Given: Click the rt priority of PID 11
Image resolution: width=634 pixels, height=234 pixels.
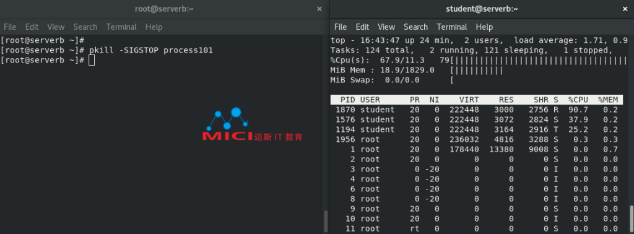Looking at the screenshot, I should [x=414, y=229].
